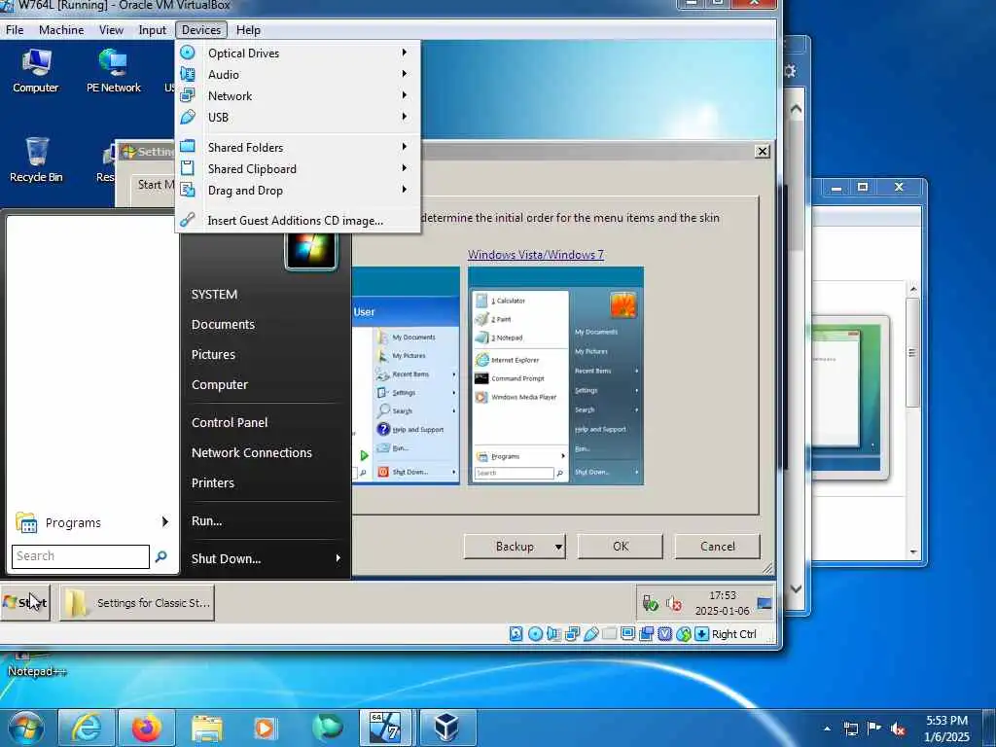The width and height of the screenshot is (996, 747).
Task: Click the host clock showing 5:53 PM
Action: point(946,729)
